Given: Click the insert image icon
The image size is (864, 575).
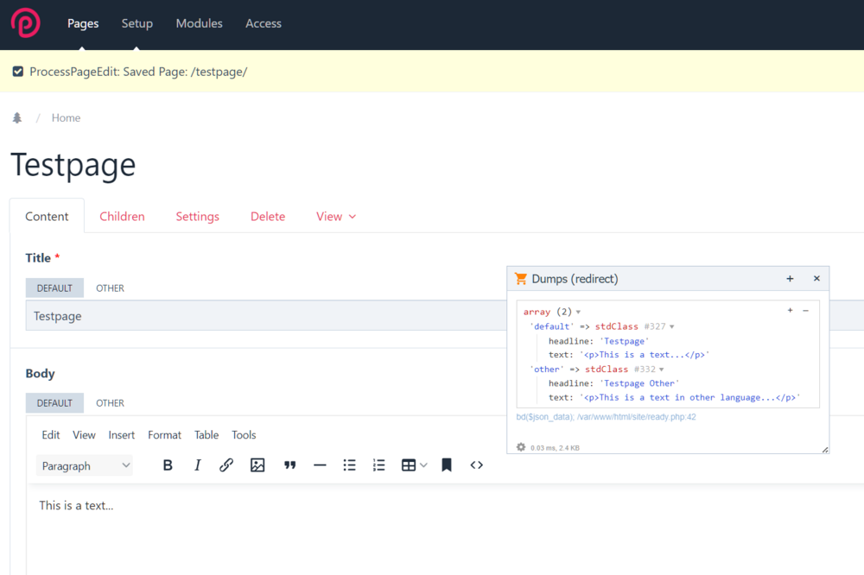Looking at the screenshot, I should pos(257,465).
